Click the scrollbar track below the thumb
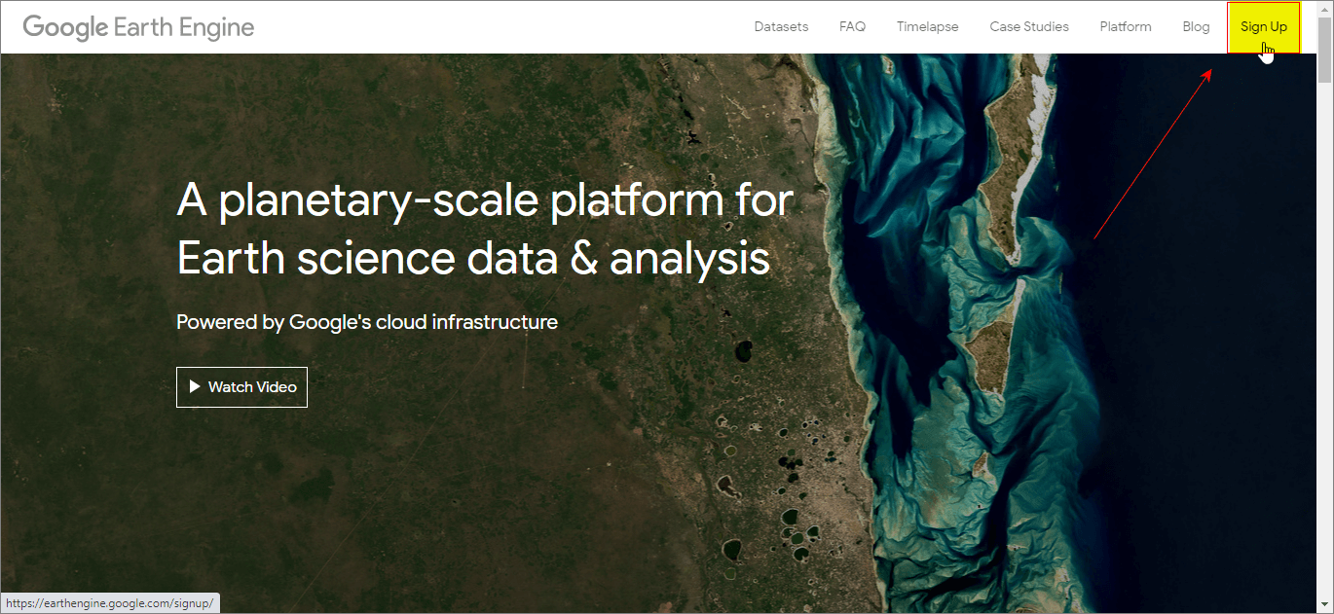 [x=1326, y=341]
